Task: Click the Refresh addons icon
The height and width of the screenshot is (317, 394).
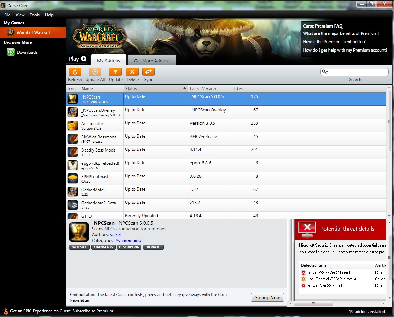Action: pyautogui.click(x=75, y=72)
